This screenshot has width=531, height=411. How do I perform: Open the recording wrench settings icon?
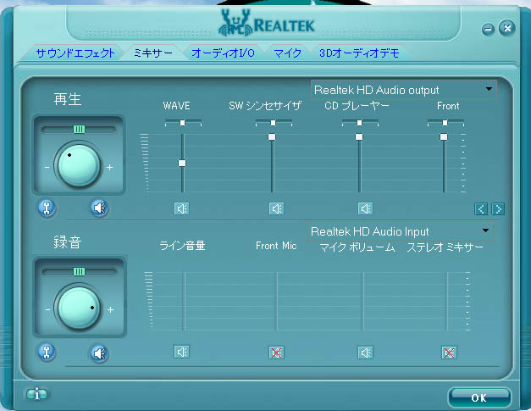pyautogui.click(x=47, y=353)
